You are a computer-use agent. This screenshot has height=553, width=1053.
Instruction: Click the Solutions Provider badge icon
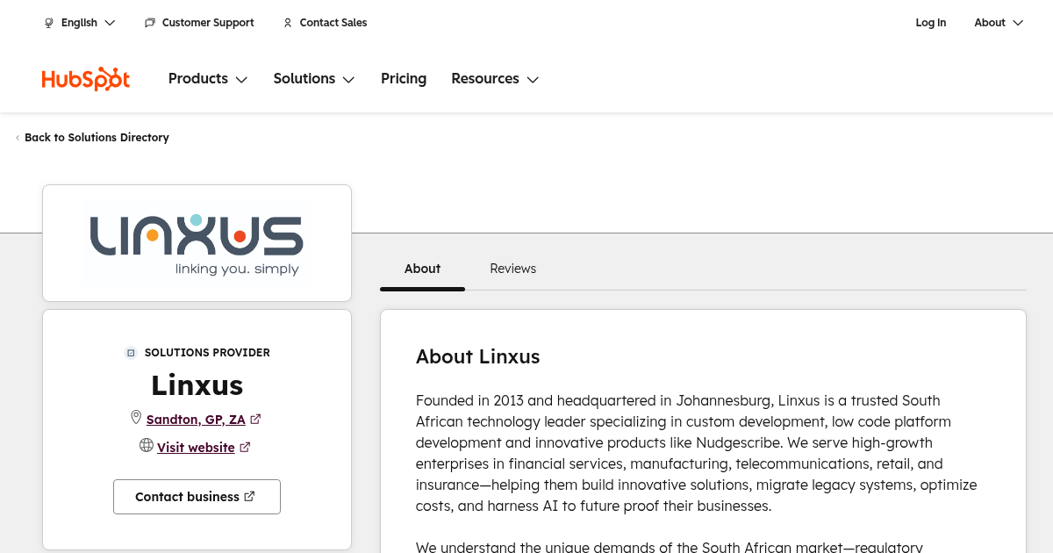(x=131, y=353)
